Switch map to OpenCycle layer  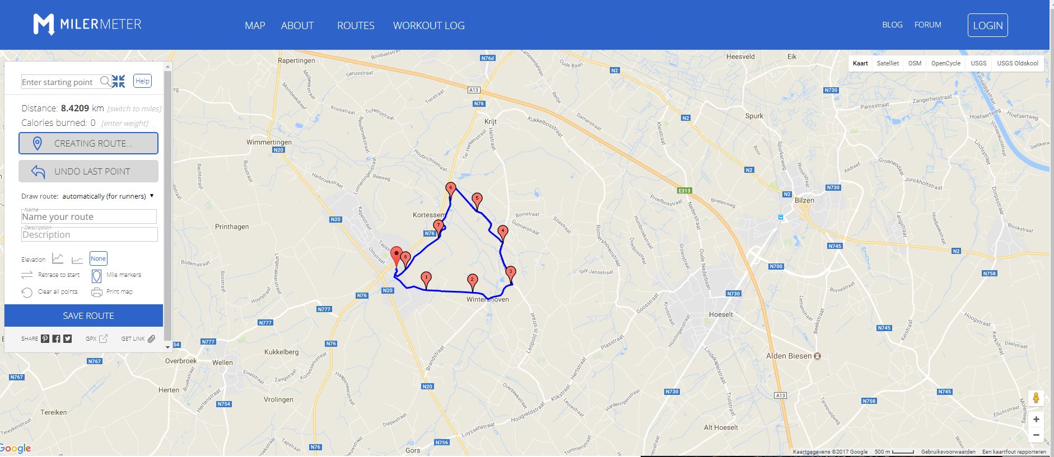tap(946, 63)
